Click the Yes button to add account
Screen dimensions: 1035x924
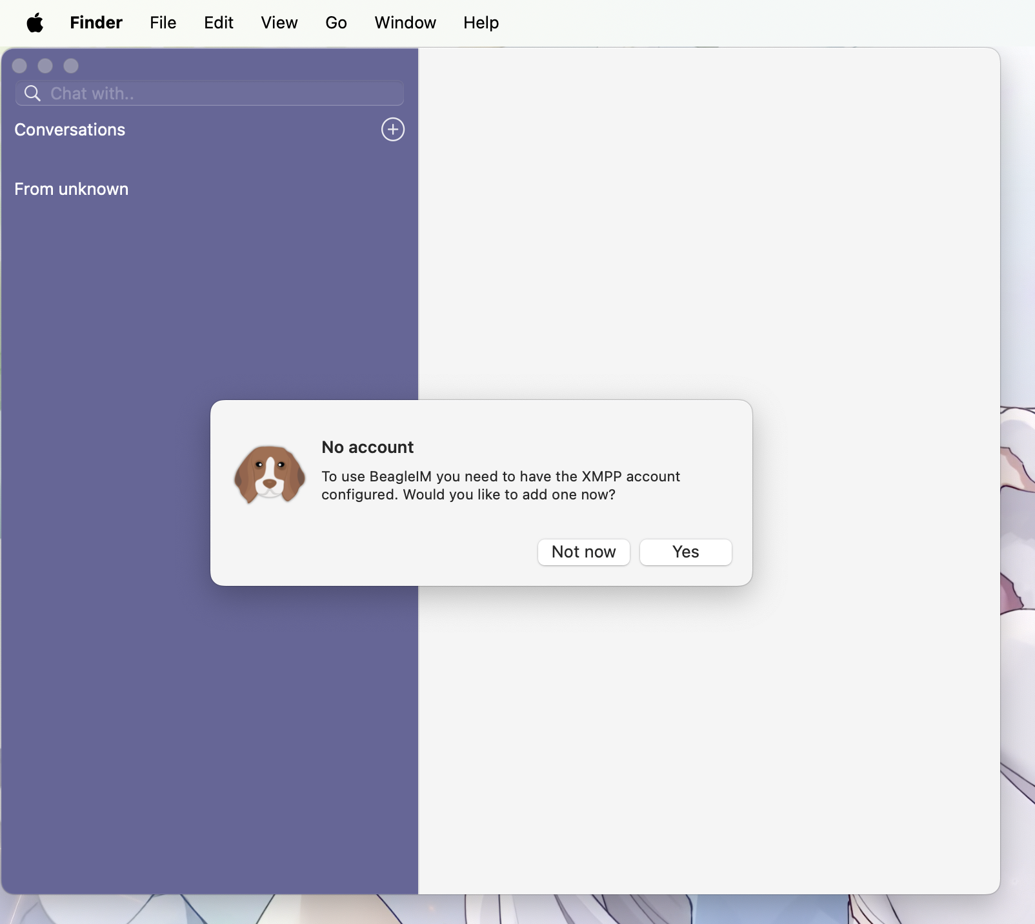685,552
